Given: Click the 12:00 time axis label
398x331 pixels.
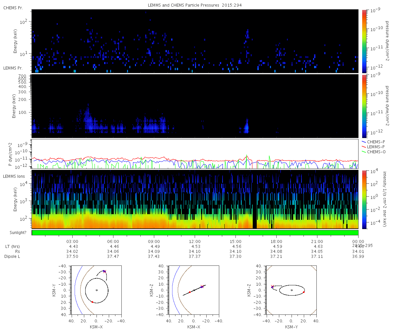Looking at the screenshot, I should 195,241.
